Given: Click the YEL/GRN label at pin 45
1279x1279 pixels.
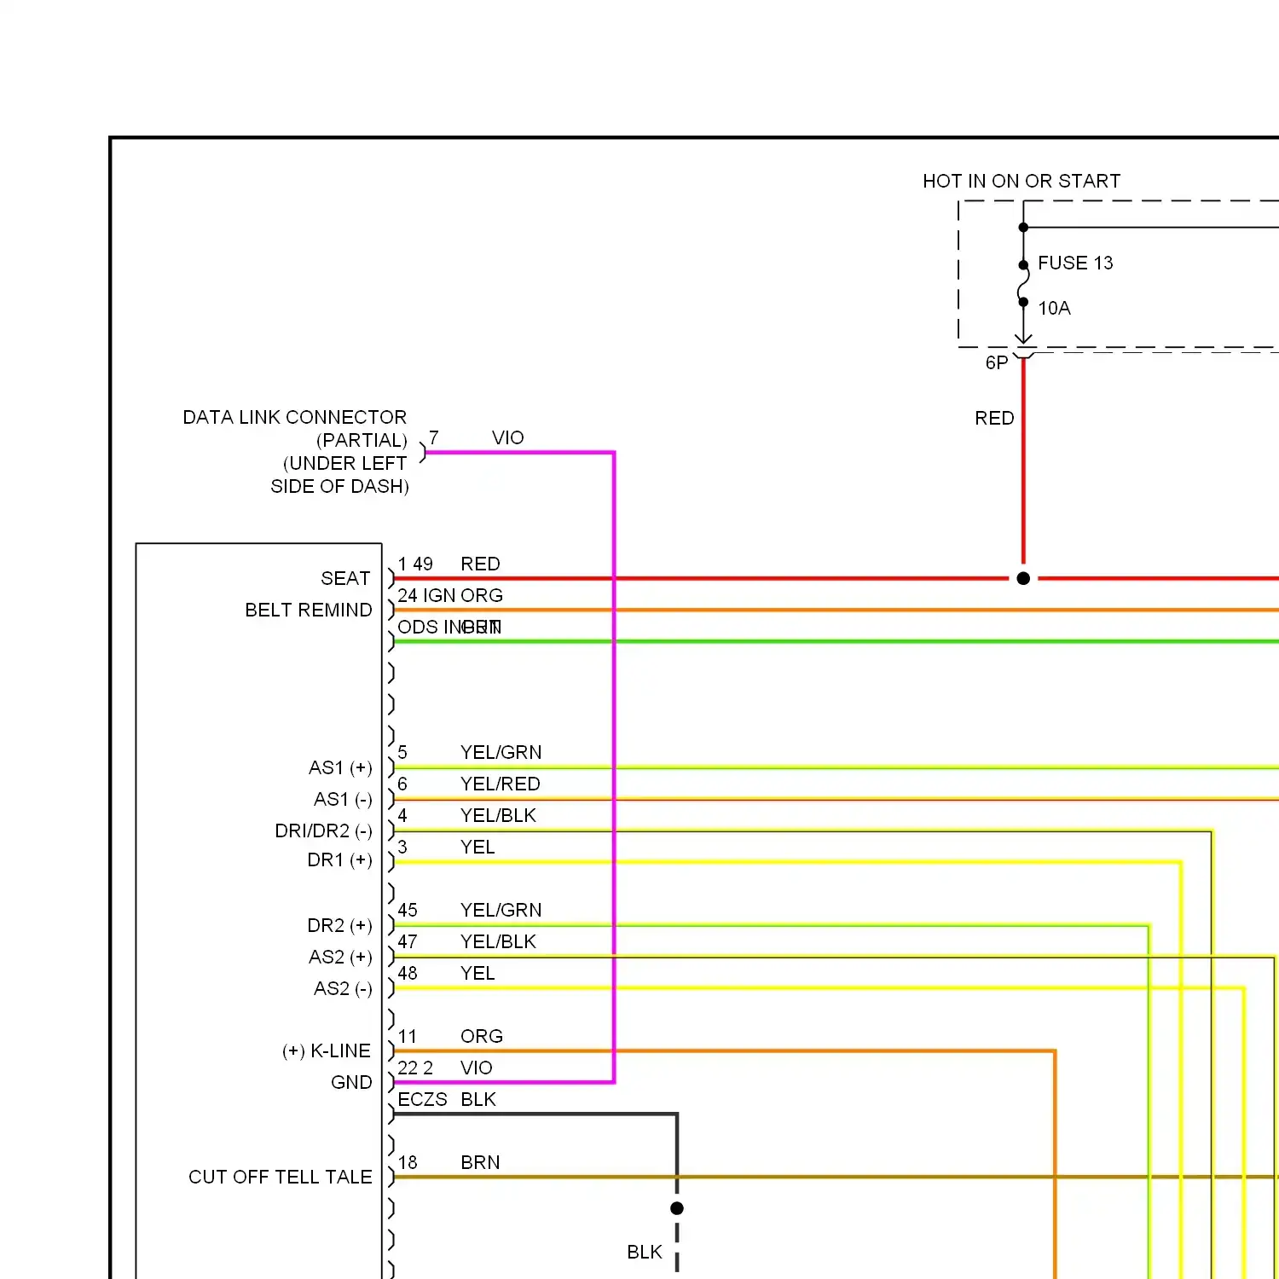Looking at the screenshot, I should click(501, 910).
